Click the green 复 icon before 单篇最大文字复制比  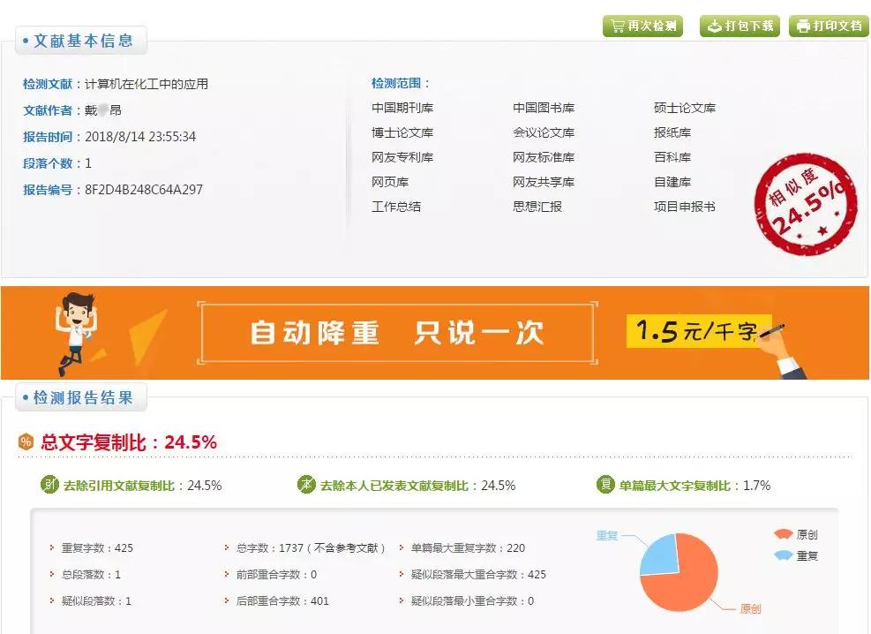tap(605, 485)
